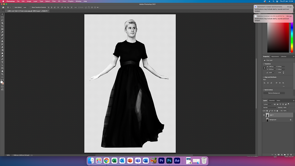Screen dimensions: 295x166
Task: Select the Zoom tool in toolbar
Action: tap(2, 74)
